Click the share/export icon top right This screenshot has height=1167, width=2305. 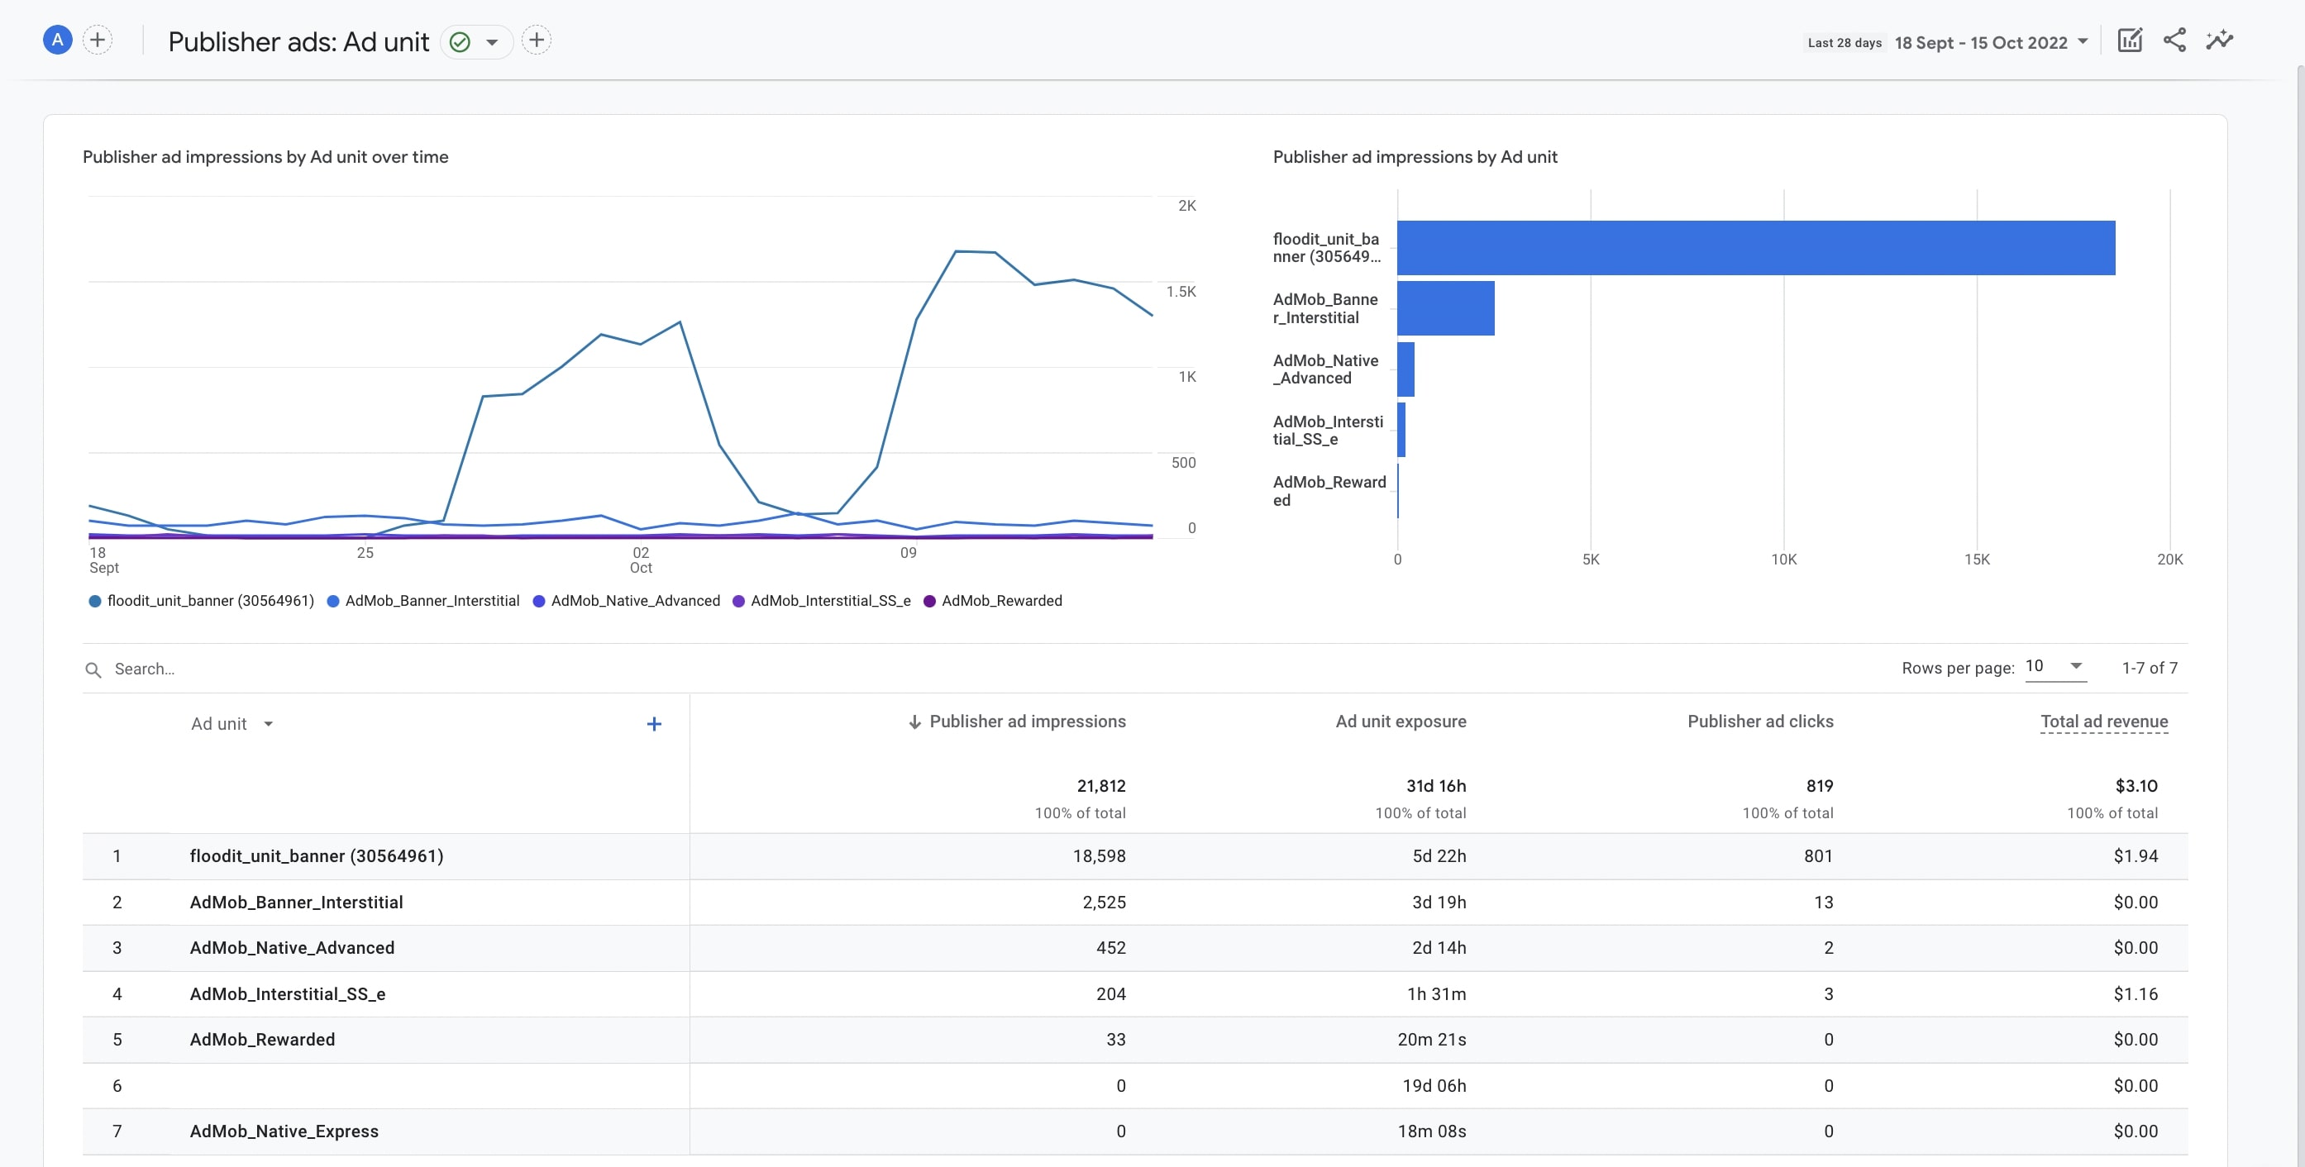coord(2174,40)
